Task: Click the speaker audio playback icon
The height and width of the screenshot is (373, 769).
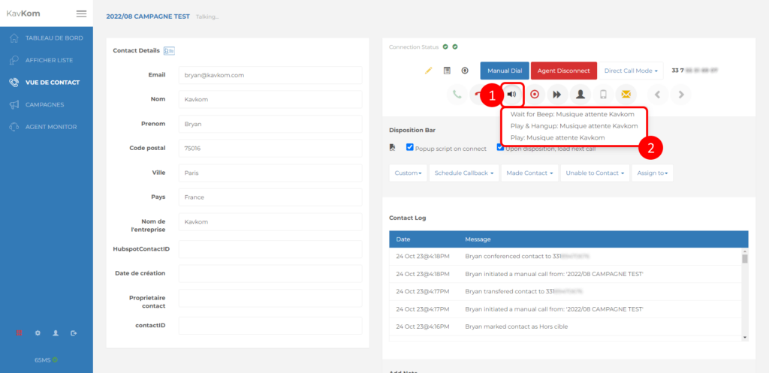Action: [x=512, y=95]
